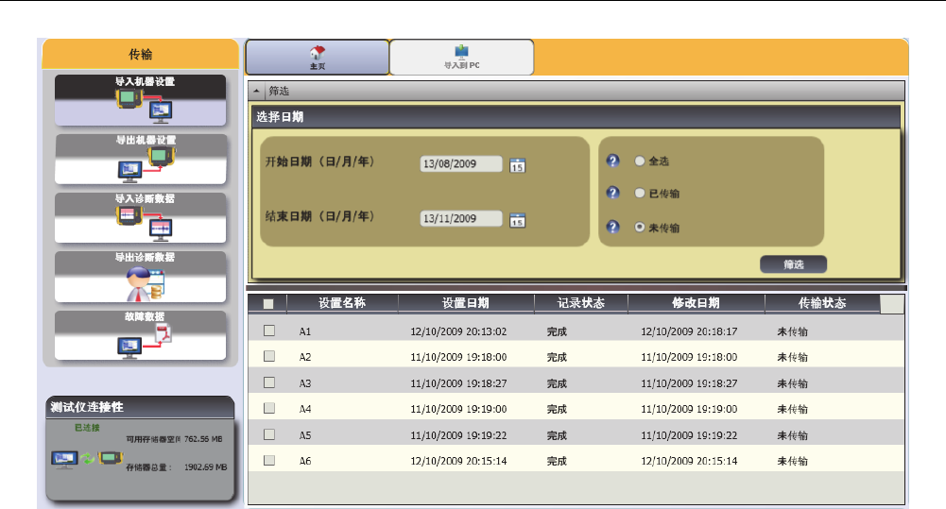
Task: Open calendar for 结束日期
Action: (517, 220)
